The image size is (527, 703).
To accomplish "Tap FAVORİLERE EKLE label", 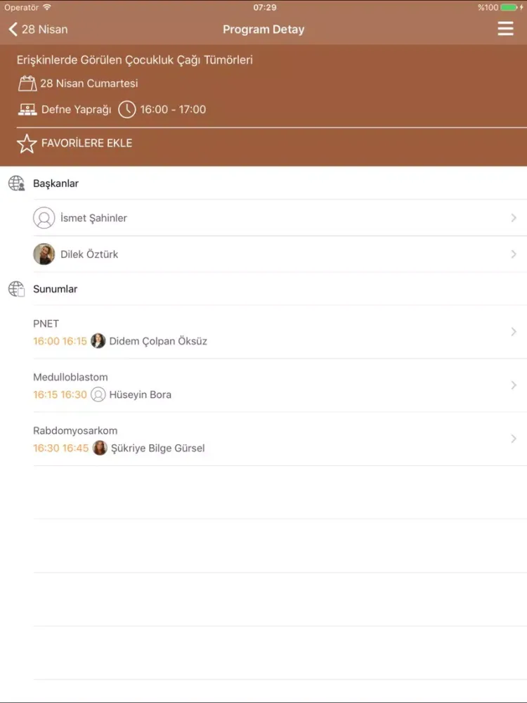I will click(x=86, y=143).
